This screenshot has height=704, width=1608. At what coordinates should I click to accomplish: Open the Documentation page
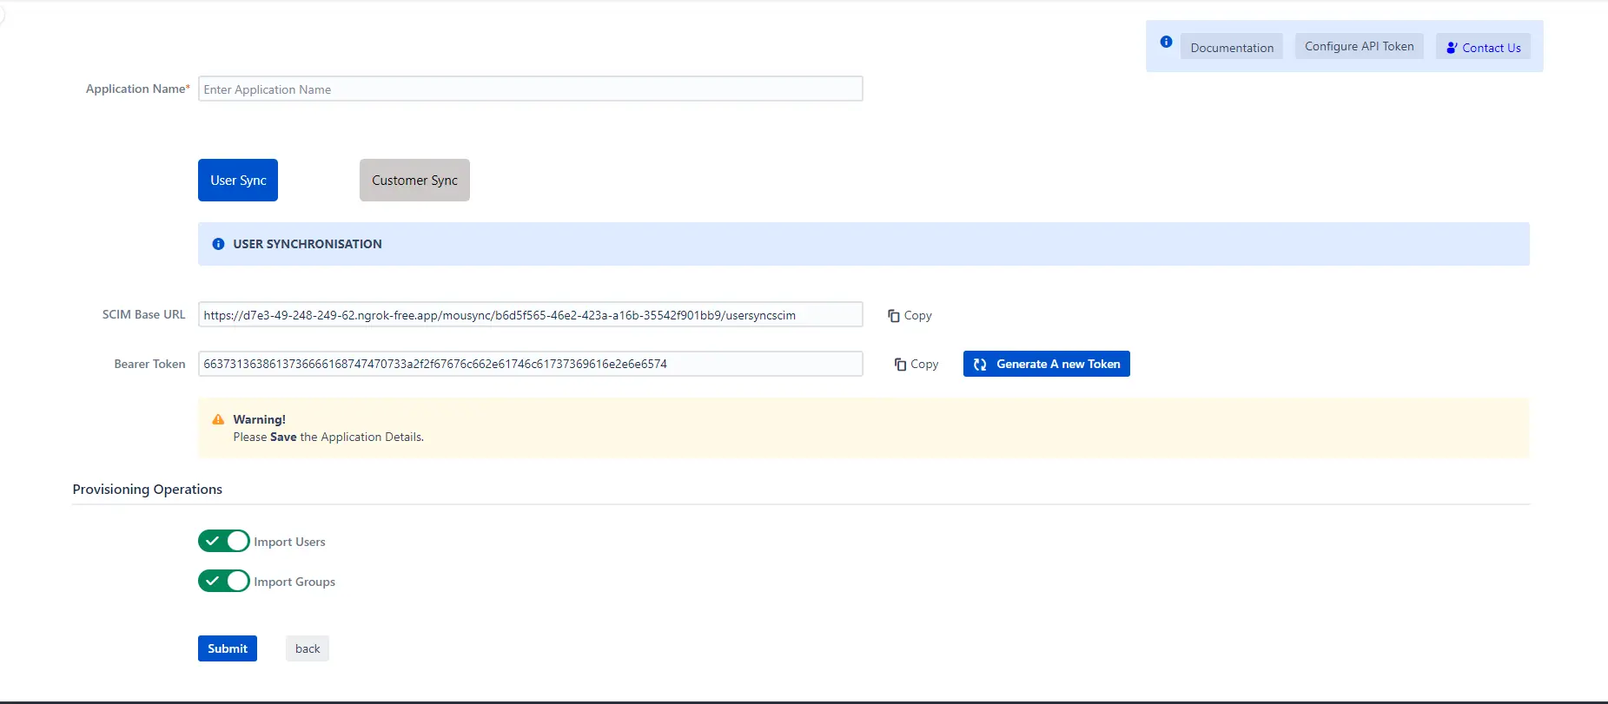pyautogui.click(x=1231, y=48)
